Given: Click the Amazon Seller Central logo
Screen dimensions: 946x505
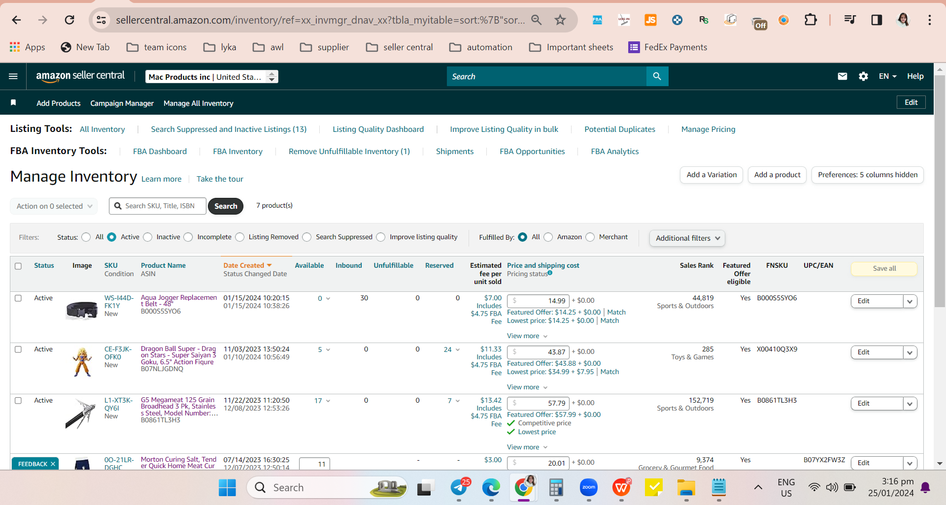Looking at the screenshot, I should (80, 76).
